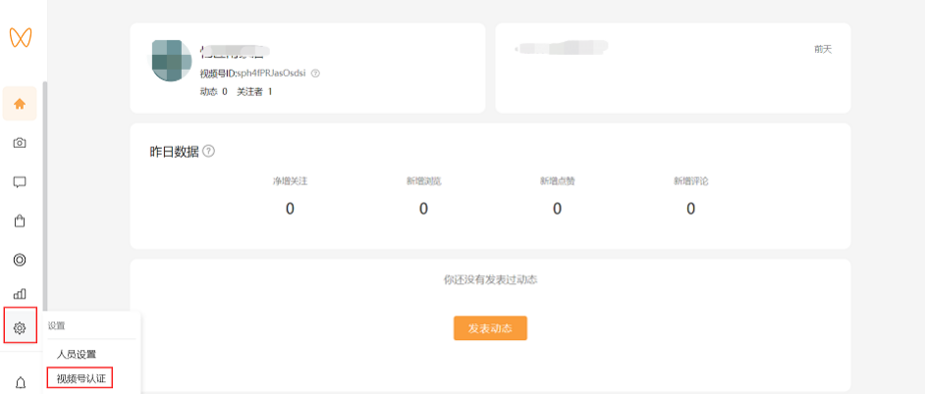Click the 动态 post count
This screenshot has height=394, width=925.
213,91
